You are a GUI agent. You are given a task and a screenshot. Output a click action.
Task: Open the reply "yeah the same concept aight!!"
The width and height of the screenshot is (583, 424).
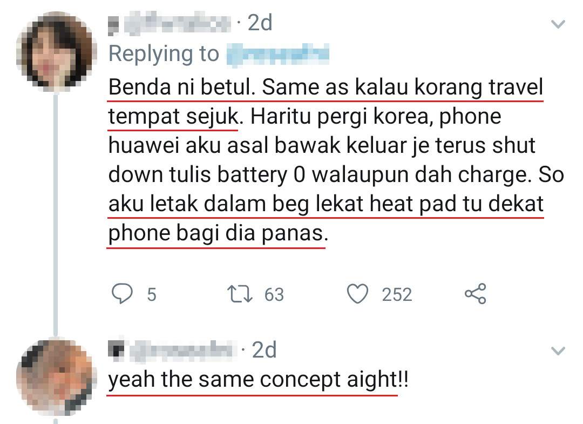click(258, 380)
